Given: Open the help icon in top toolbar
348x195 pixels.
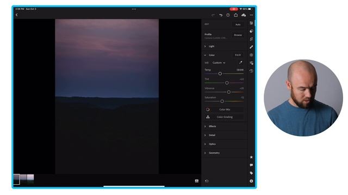Looking at the screenshot, I should click(x=228, y=15).
